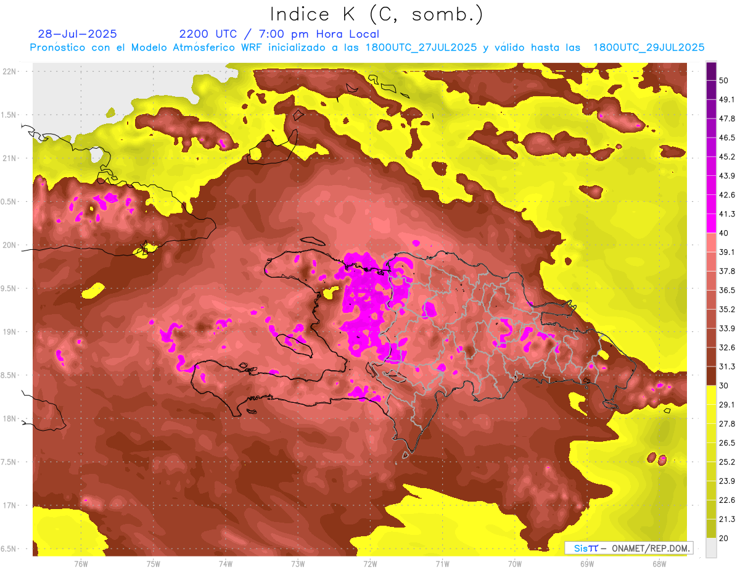Image resolution: width=740 pixels, height=572 pixels.
Task: Click the init time '1800UTC_27JUL2025'
Action: pos(421,48)
